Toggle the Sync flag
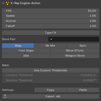 pos(83,46)
